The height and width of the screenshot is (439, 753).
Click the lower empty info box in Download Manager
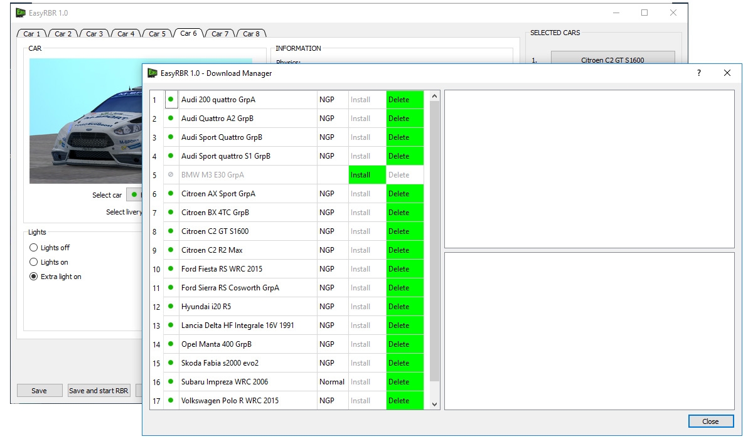point(589,331)
